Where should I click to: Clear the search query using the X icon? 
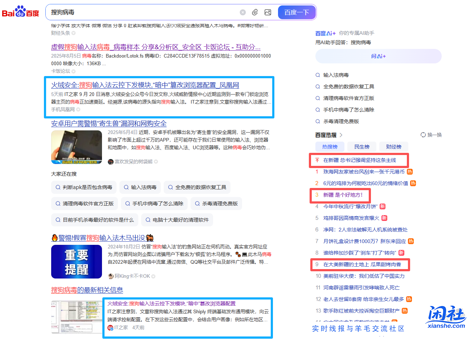click(242, 12)
